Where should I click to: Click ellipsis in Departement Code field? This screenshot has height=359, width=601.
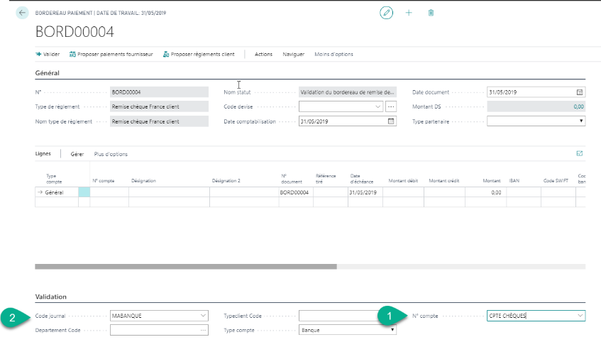(203, 330)
